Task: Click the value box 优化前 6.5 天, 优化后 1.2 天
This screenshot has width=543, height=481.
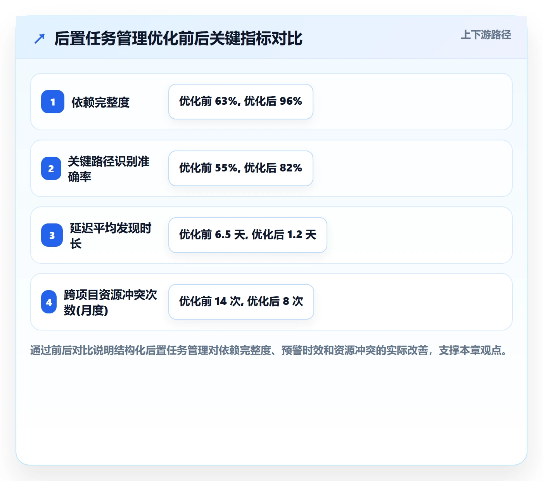Action: click(x=248, y=235)
